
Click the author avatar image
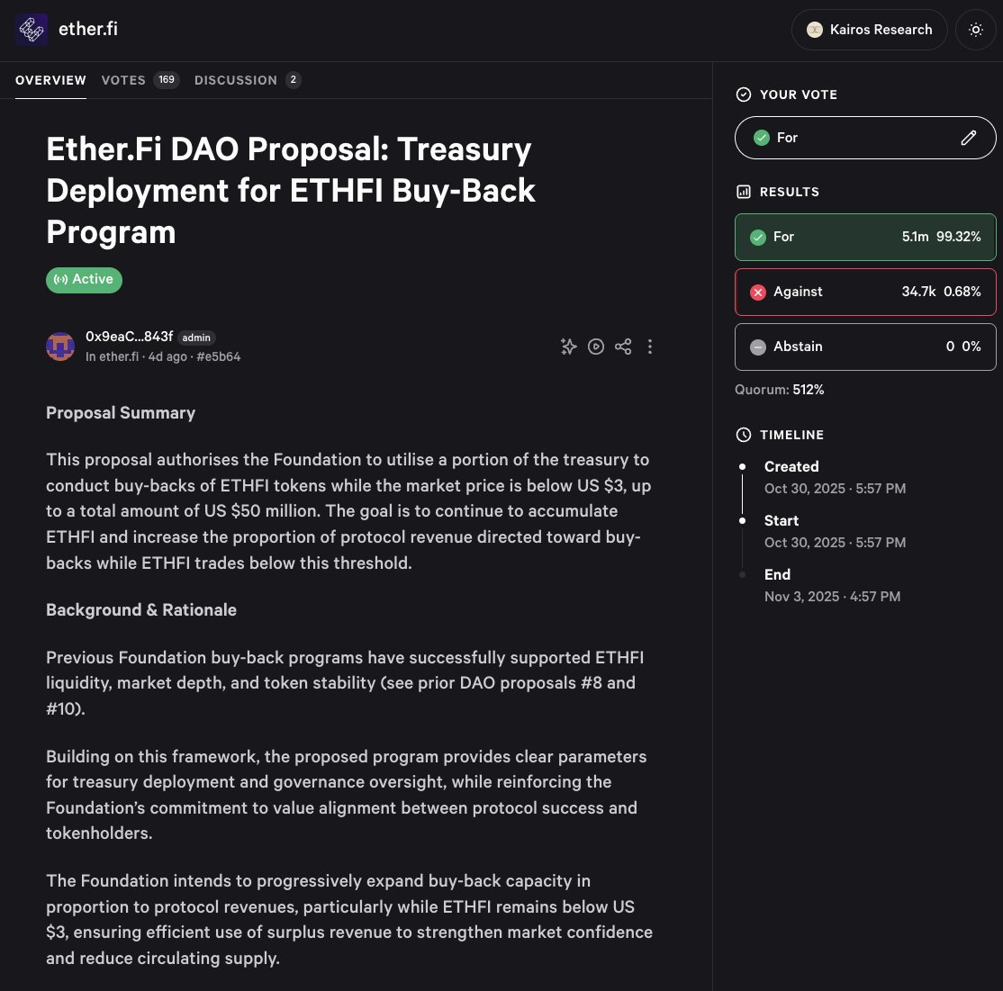point(60,347)
